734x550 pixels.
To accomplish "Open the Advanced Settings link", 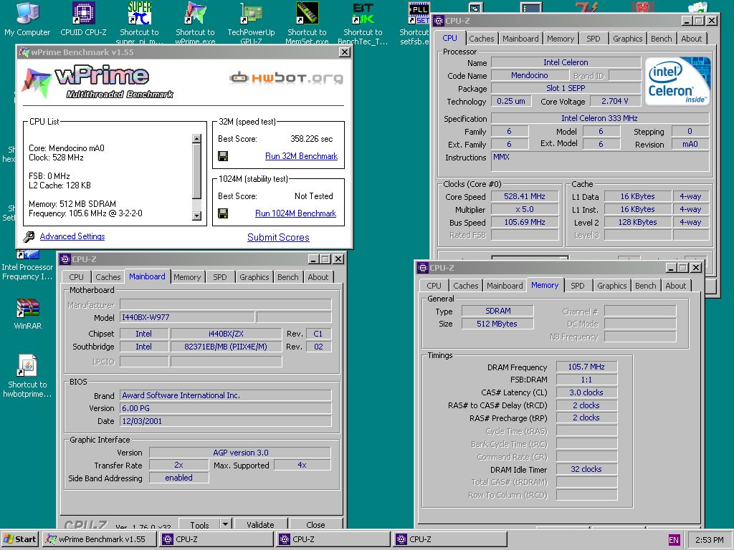I will [x=72, y=236].
